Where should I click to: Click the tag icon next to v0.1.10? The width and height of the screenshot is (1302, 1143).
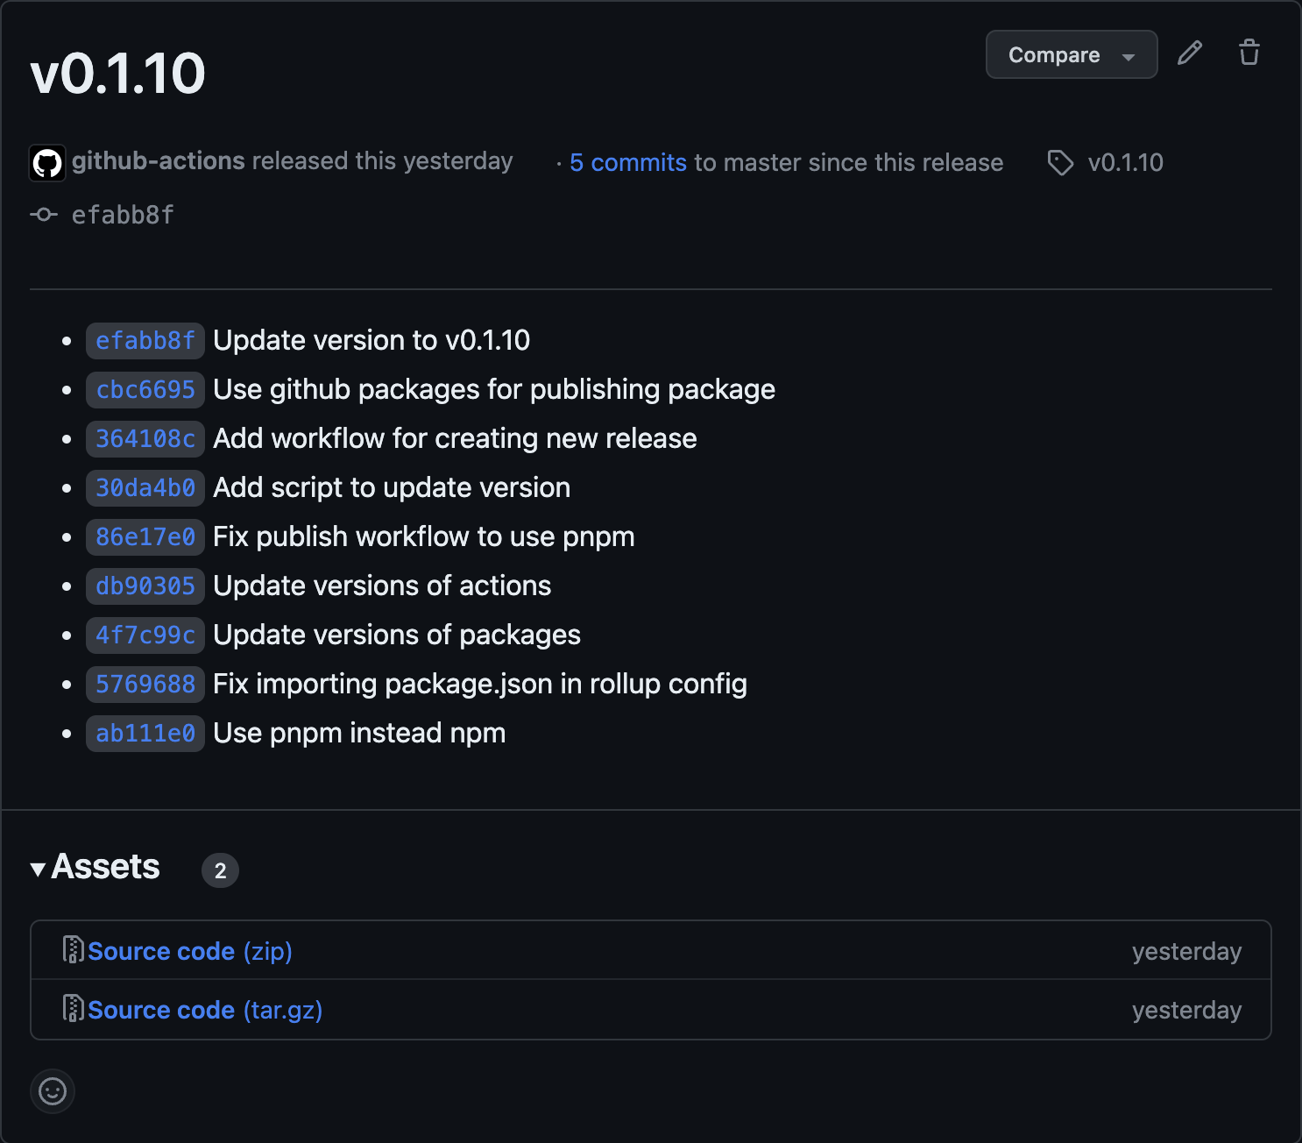click(1060, 163)
